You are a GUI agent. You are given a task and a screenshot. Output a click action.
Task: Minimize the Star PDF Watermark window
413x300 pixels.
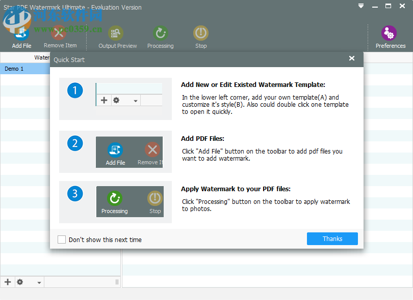tap(375, 7)
